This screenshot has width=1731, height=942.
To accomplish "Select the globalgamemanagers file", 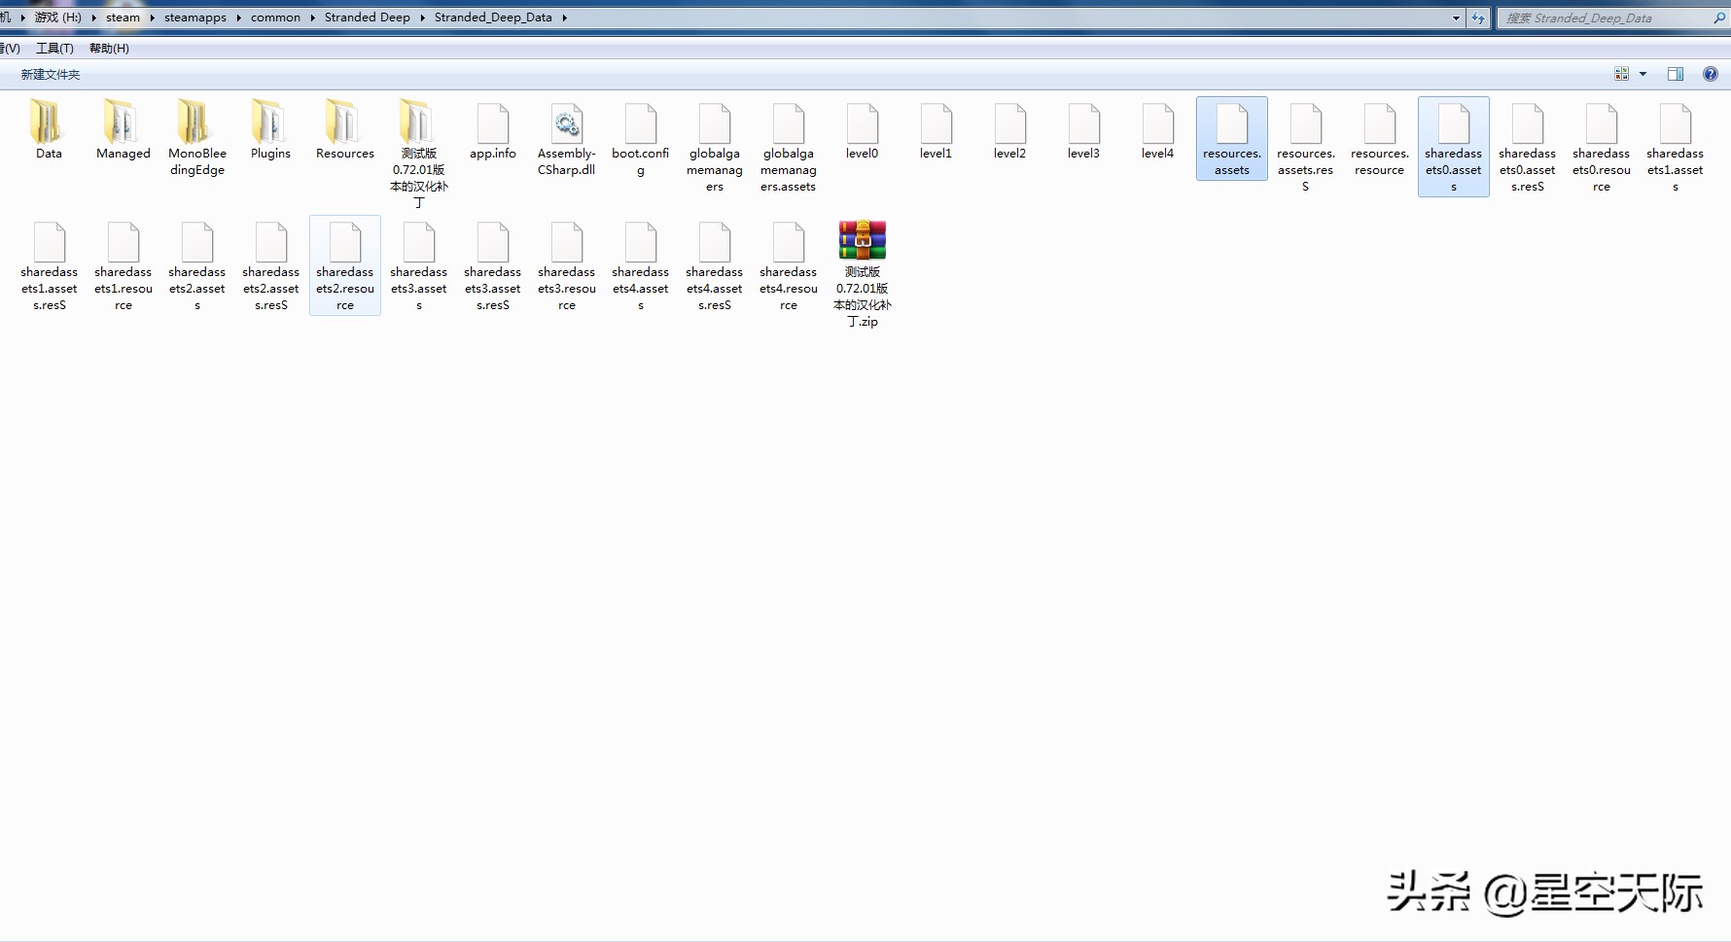I will 715,146.
